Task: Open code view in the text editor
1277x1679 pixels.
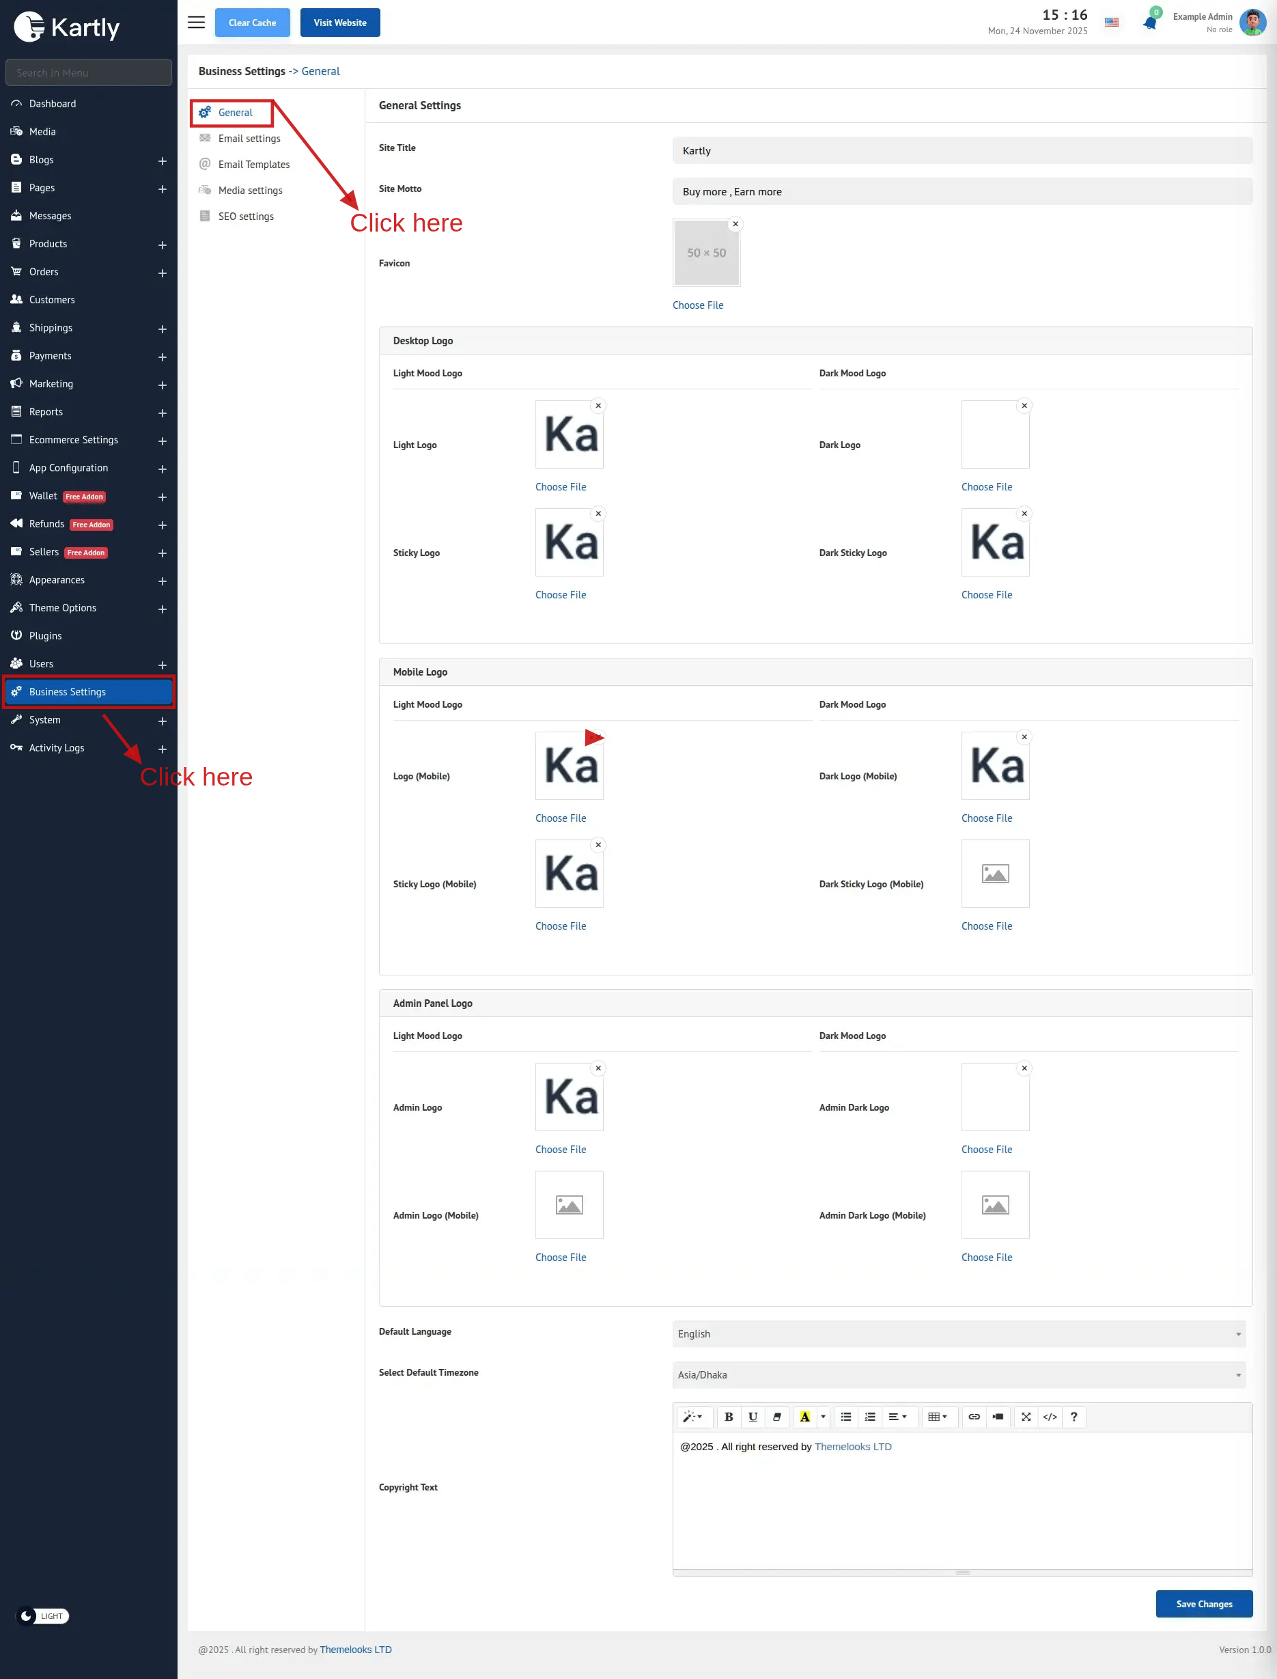Action: pyautogui.click(x=1050, y=1417)
